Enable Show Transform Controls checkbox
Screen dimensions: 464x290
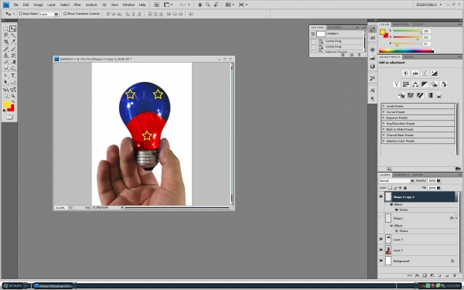tap(65, 14)
